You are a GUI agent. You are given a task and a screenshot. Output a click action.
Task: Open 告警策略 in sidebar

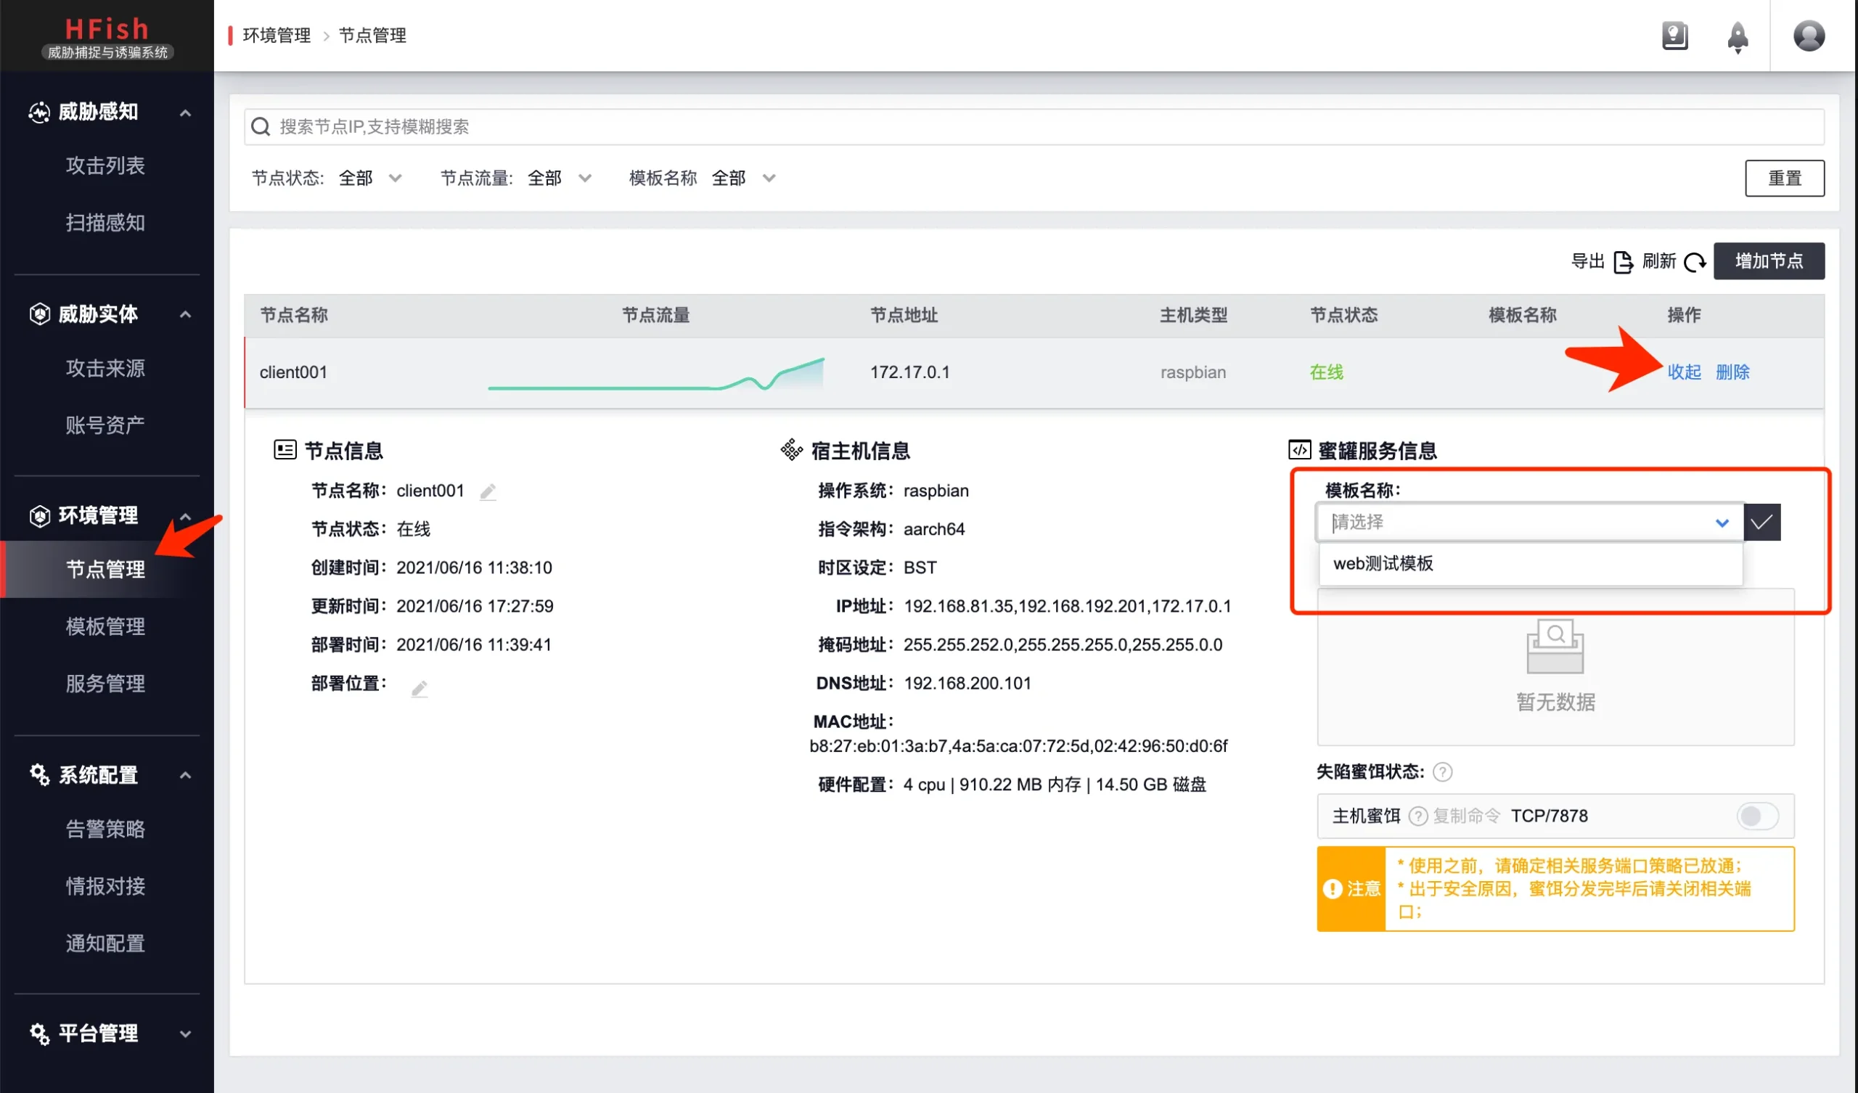point(105,829)
